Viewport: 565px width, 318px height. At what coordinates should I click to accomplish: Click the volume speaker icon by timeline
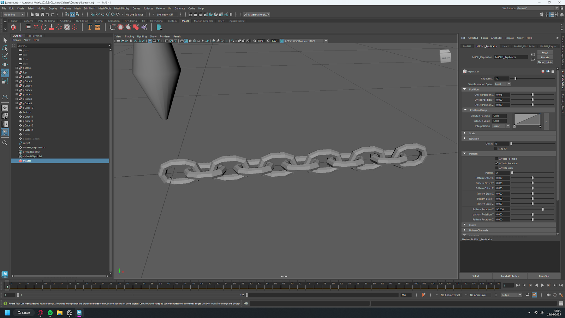tap(548, 295)
